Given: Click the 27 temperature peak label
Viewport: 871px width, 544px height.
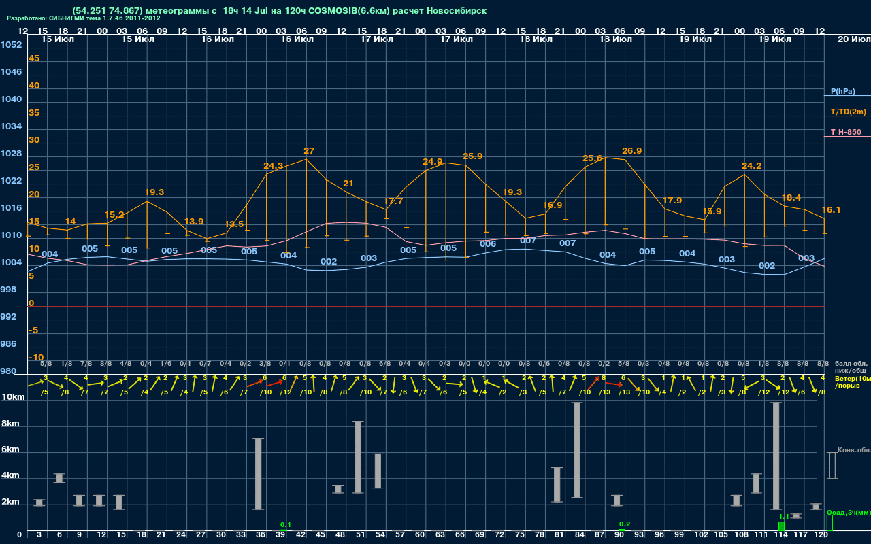Looking at the screenshot, I should pyautogui.click(x=309, y=151).
